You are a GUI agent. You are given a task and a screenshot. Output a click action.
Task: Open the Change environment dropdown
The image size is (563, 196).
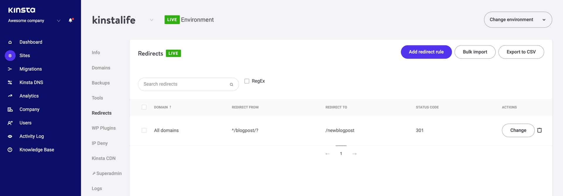coord(518,20)
